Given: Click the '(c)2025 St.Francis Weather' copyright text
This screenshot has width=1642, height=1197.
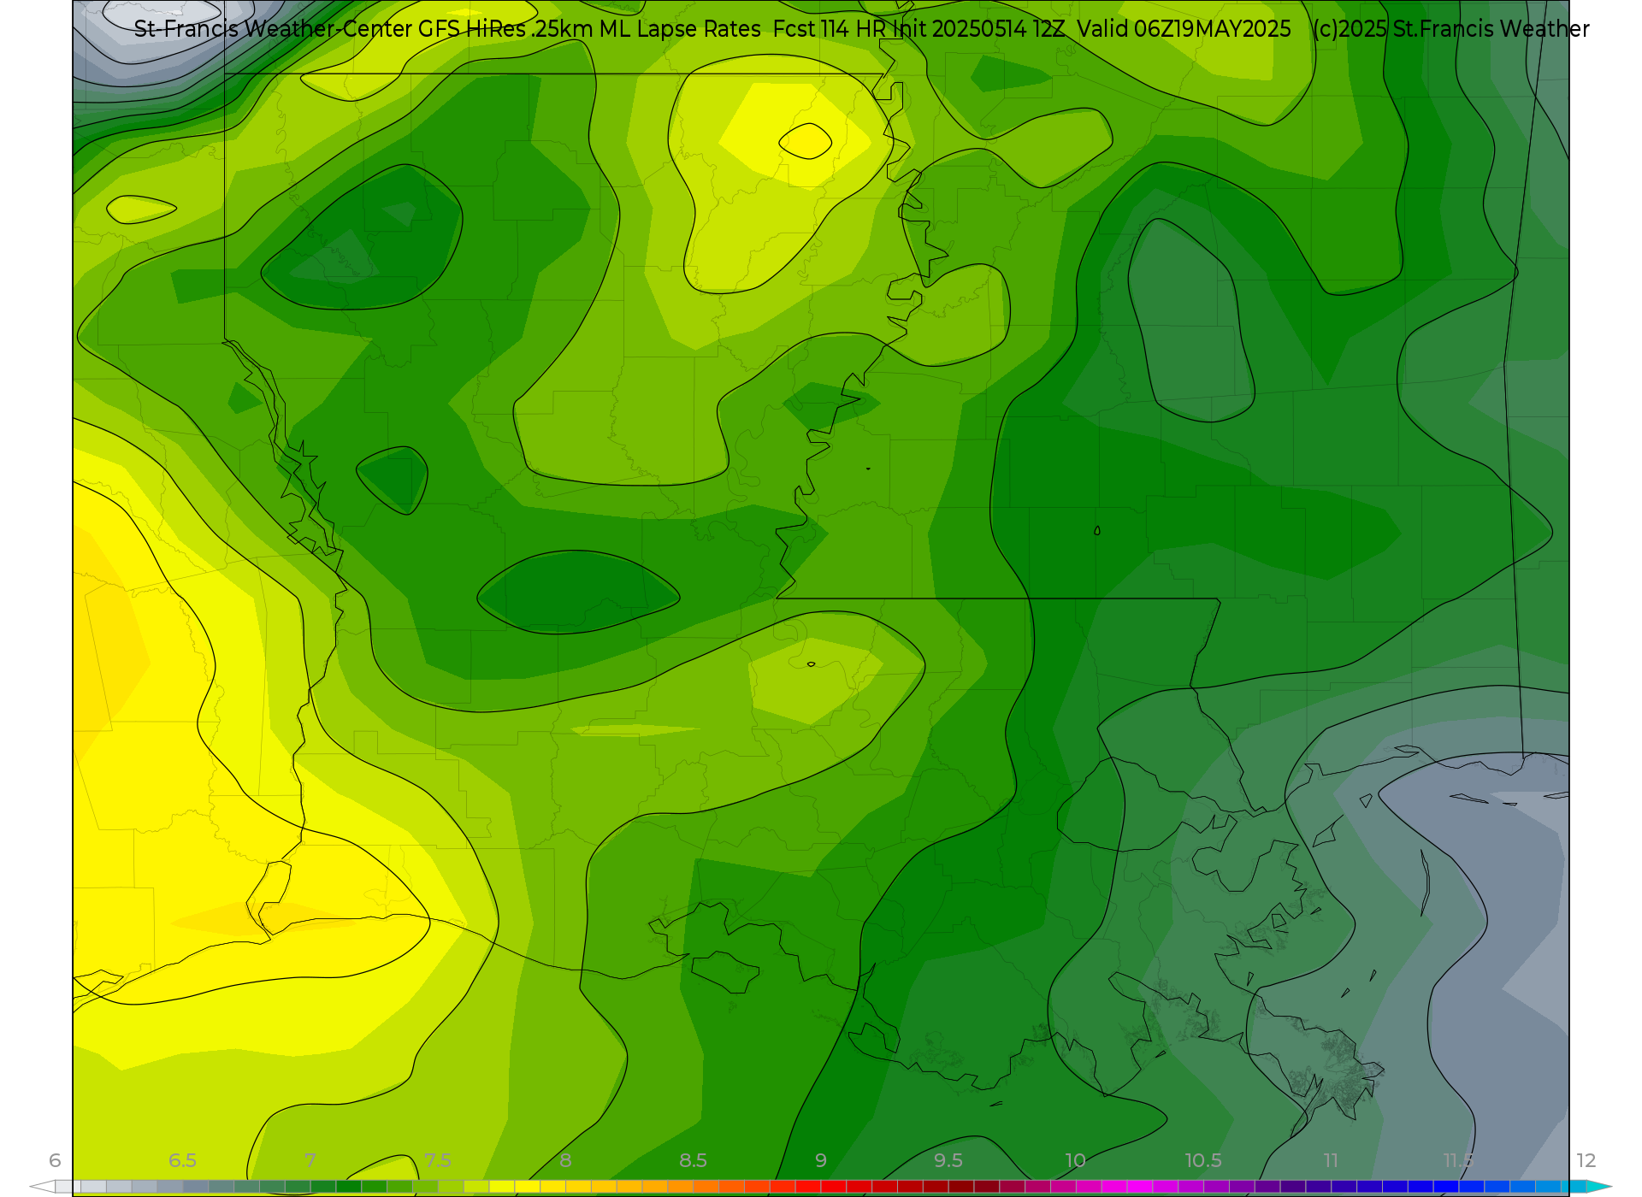Looking at the screenshot, I should (x=1451, y=29).
